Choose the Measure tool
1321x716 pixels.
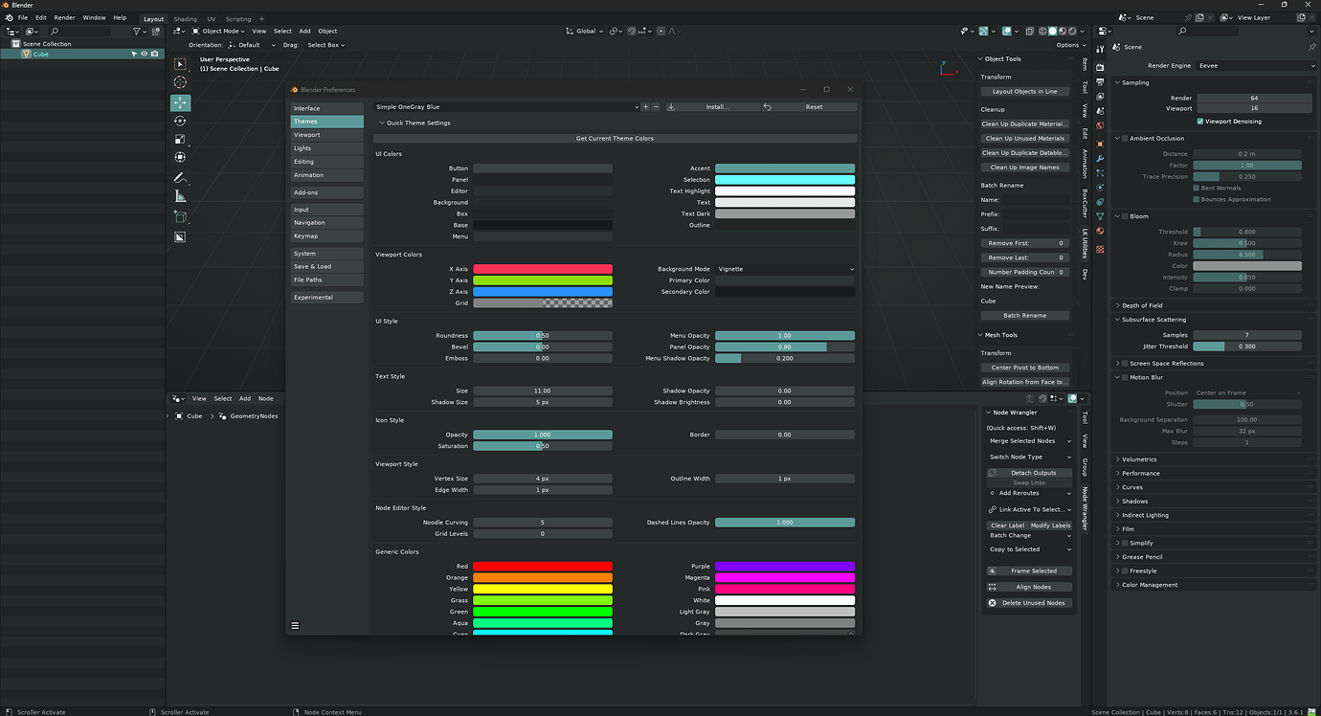coord(180,196)
